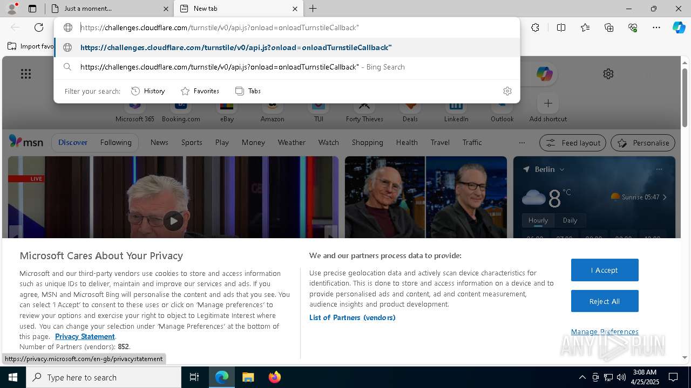Reject All cookies

[x=605, y=301]
